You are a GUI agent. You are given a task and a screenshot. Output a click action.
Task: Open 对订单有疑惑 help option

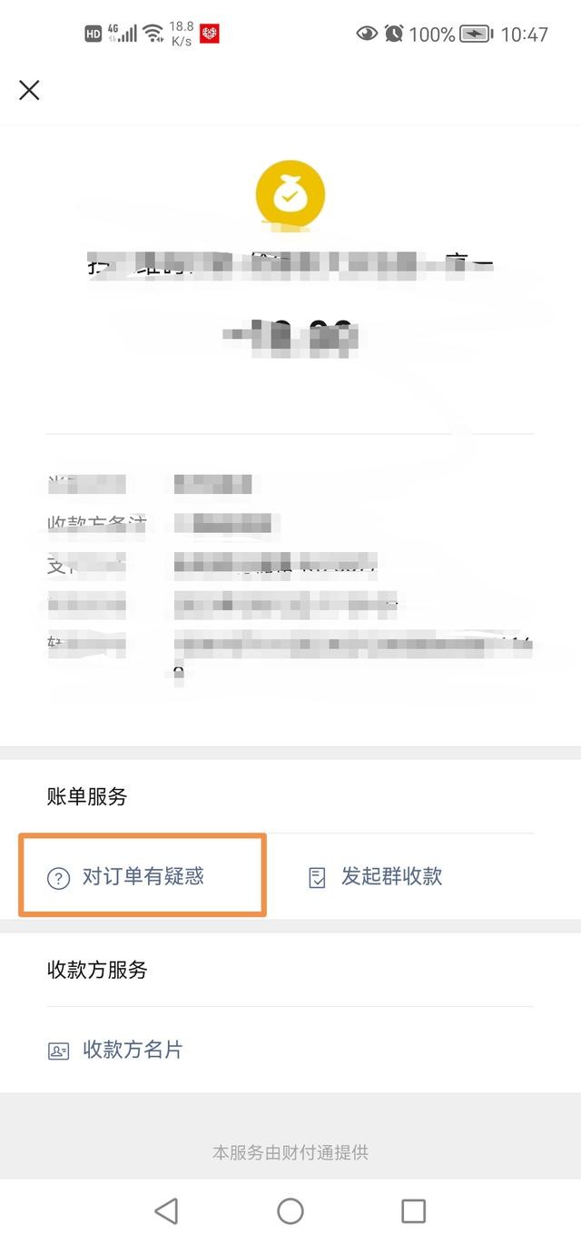pyautogui.click(x=143, y=876)
